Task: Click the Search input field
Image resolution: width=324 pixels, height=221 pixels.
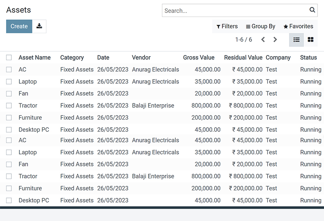Action: 236,11
